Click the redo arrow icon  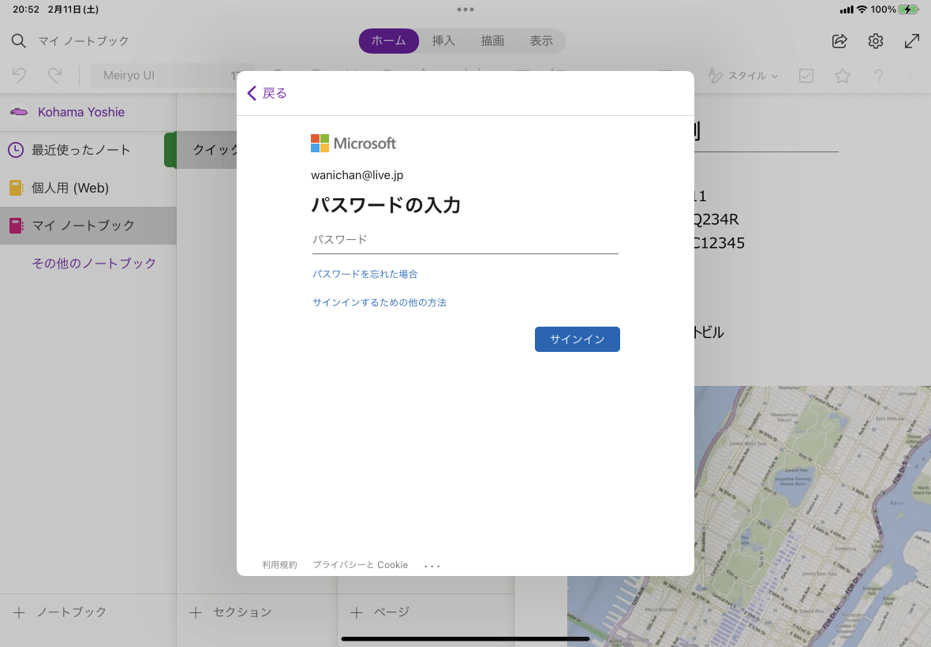point(54,76)
